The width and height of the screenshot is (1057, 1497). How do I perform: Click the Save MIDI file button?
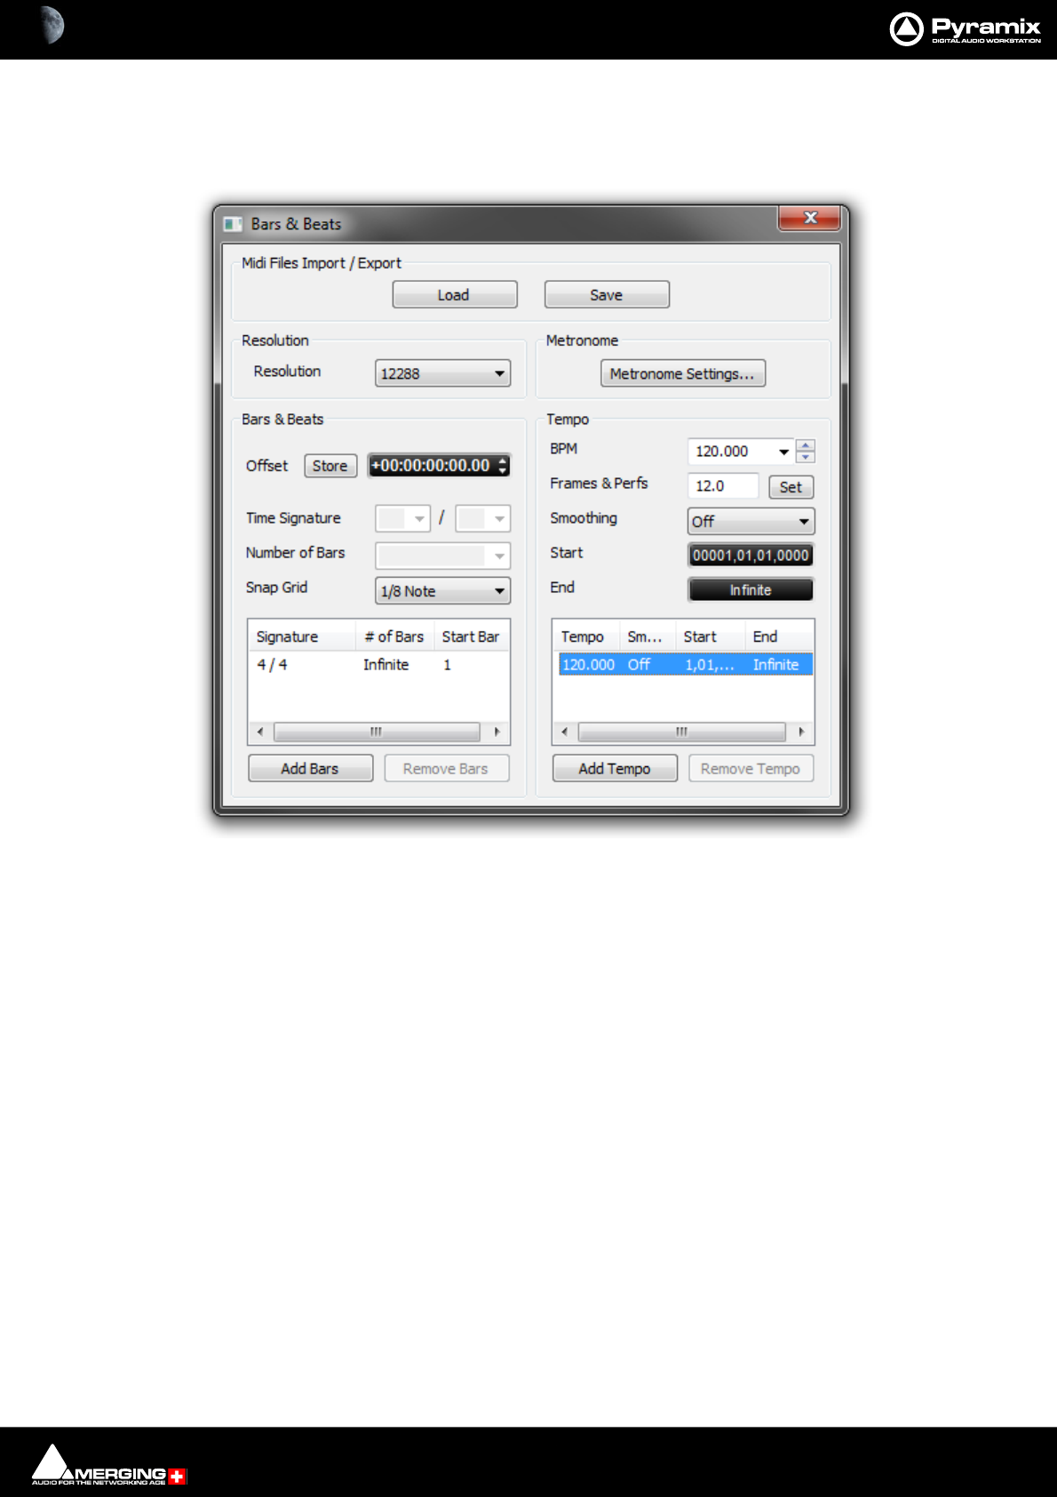pos(607,294)
